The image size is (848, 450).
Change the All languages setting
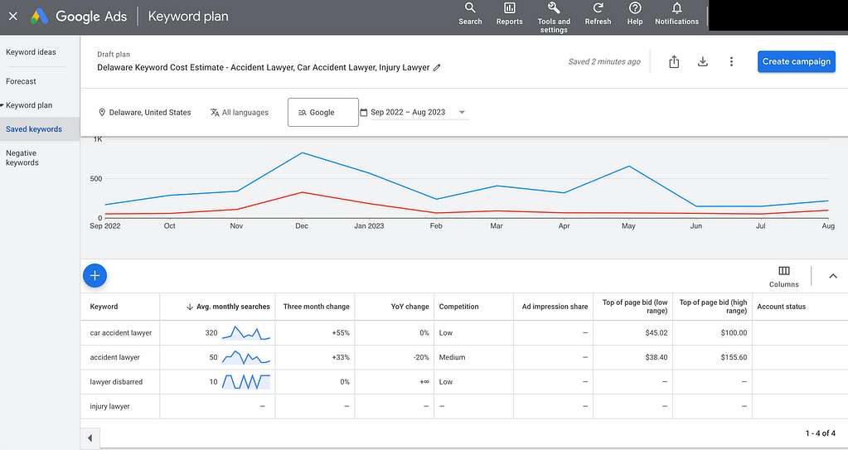coord(239,113)
